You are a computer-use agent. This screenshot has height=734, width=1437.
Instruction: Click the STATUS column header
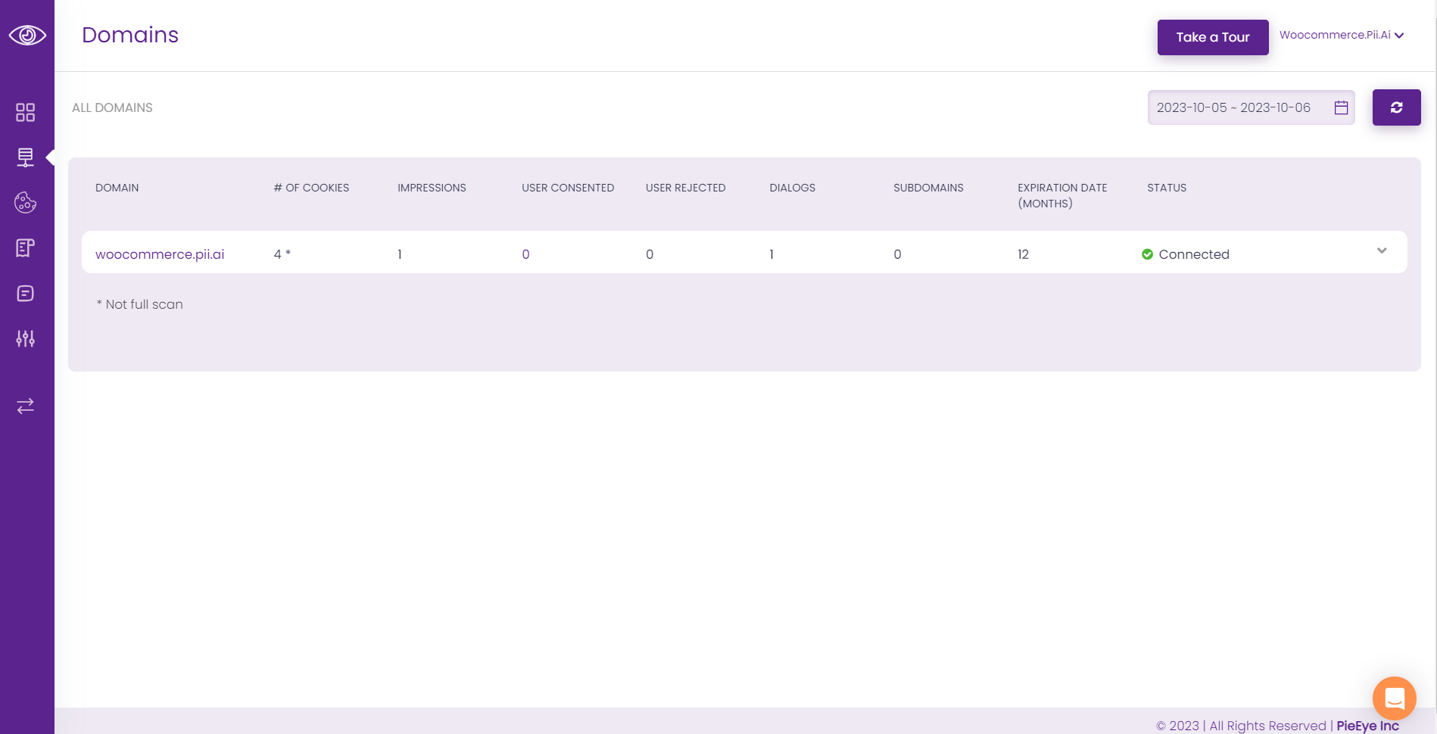(x=1167, y=188)
